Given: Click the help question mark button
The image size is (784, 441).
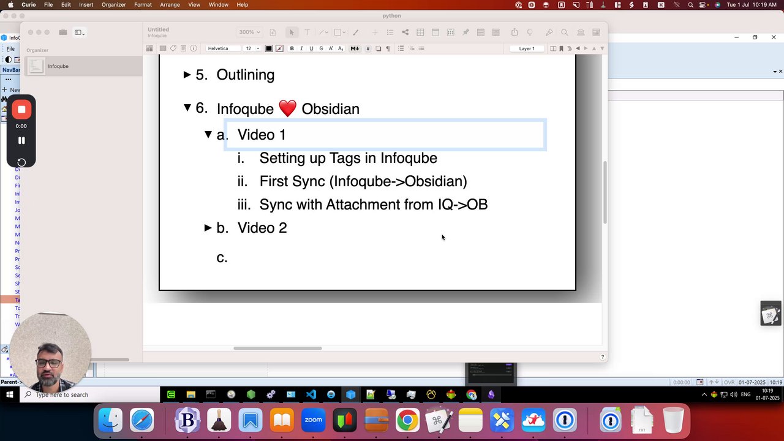Looking at the screenshot, I should click(602, 356).
